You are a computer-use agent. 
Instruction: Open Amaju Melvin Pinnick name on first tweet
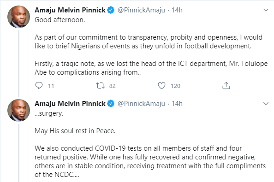(70, 10)
